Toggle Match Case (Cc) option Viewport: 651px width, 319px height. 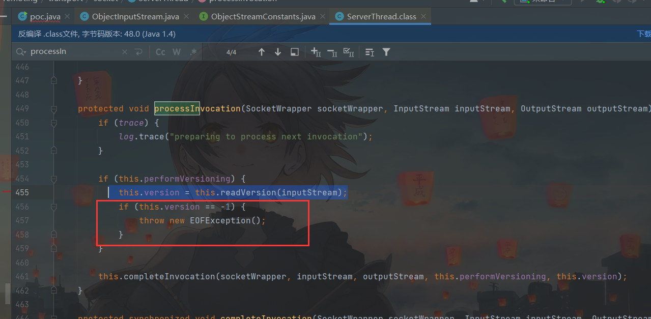tap(160, 52)
